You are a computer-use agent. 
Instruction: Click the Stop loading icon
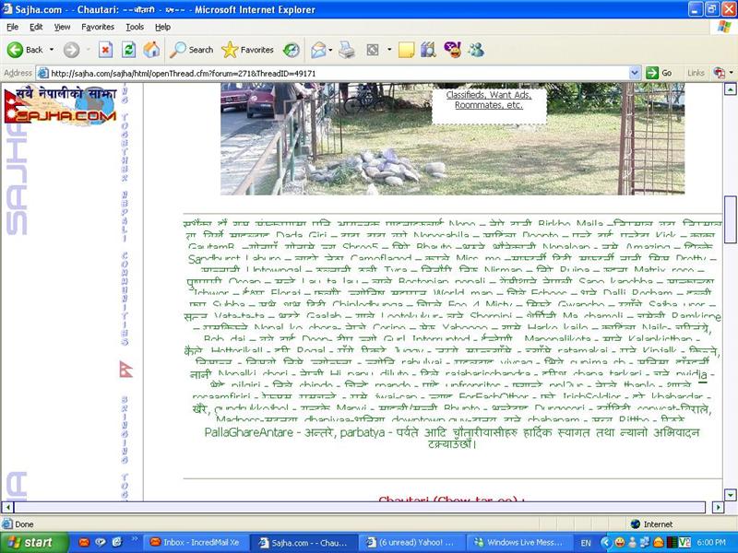(106, 50)
